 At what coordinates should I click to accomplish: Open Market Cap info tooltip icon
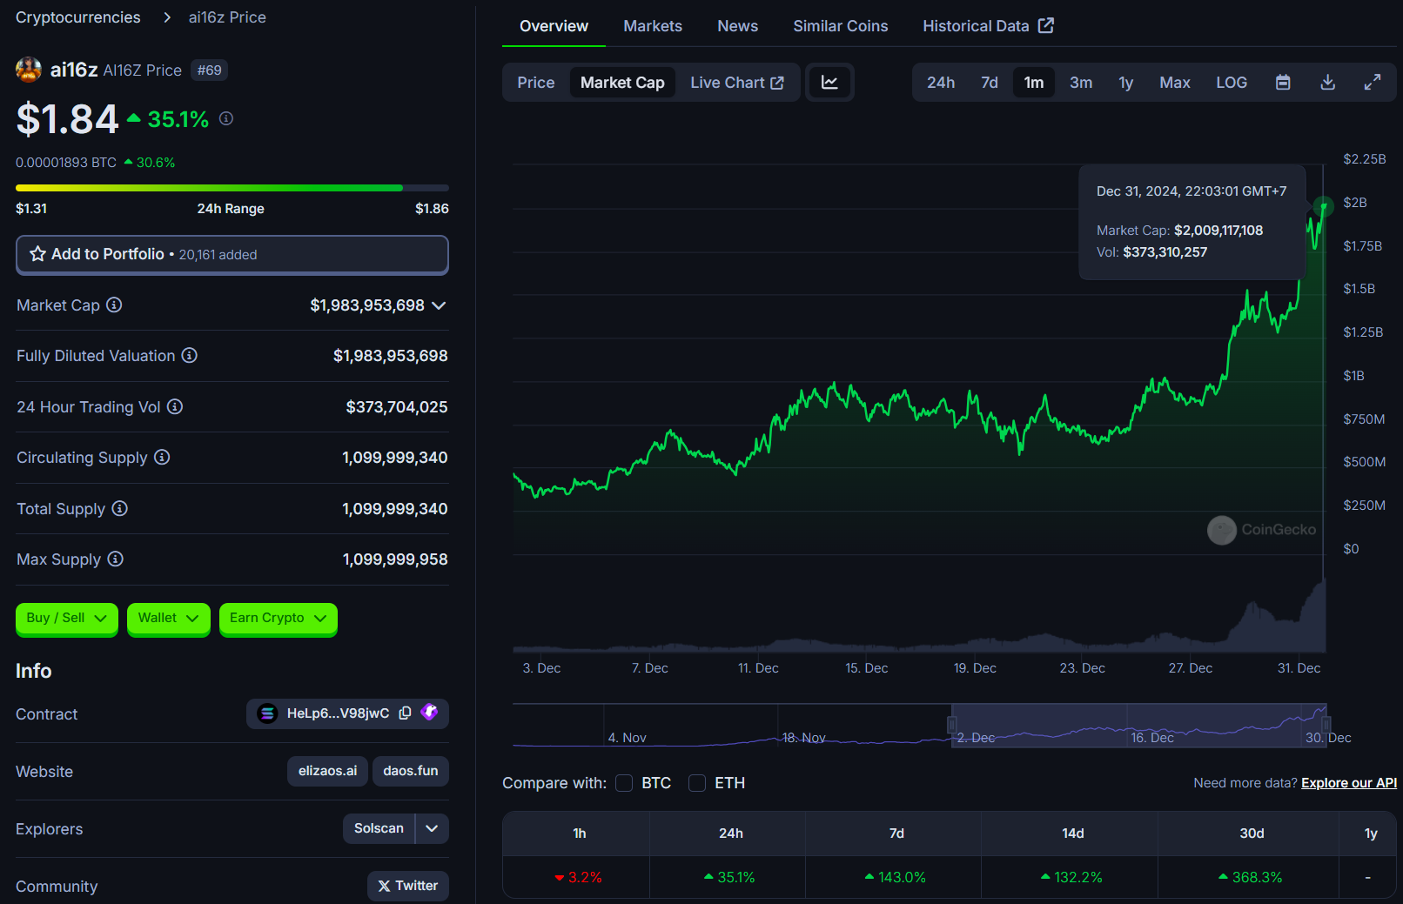pyautogui.click(x=114, y=305)
